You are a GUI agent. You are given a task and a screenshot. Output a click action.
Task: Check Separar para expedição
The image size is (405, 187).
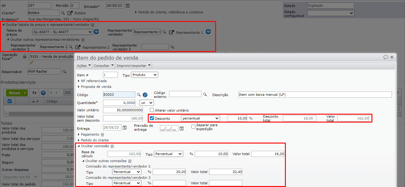click(193, 127)
